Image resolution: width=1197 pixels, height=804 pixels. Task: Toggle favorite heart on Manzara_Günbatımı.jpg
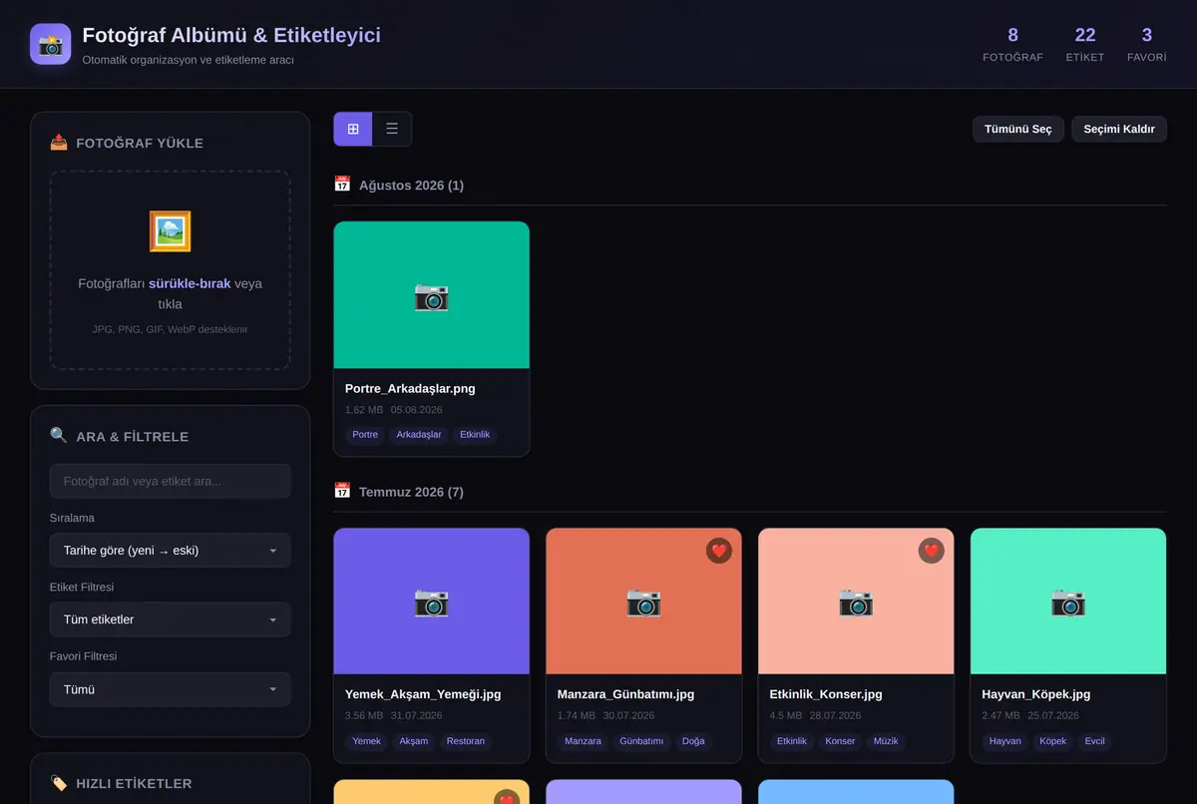click(x=719, y=551)
